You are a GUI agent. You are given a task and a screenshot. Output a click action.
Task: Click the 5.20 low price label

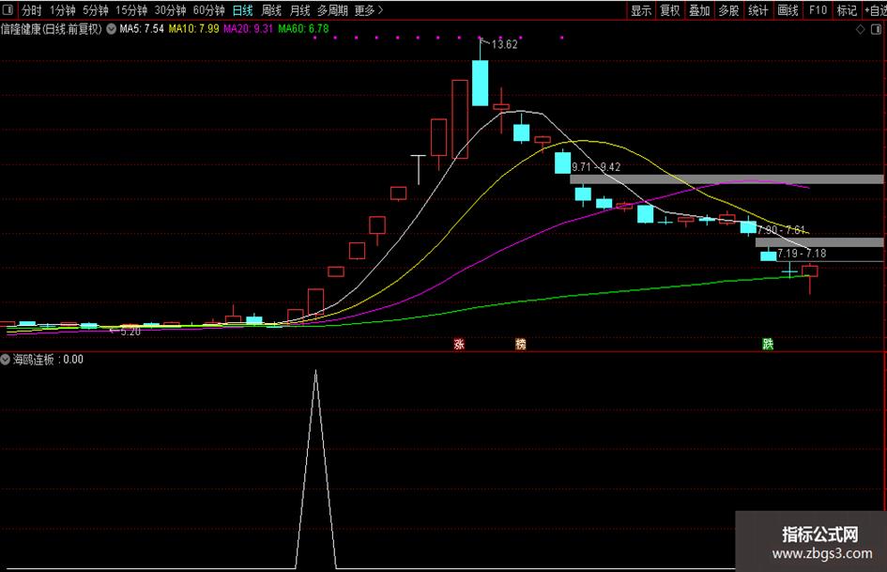coord(130,332)
